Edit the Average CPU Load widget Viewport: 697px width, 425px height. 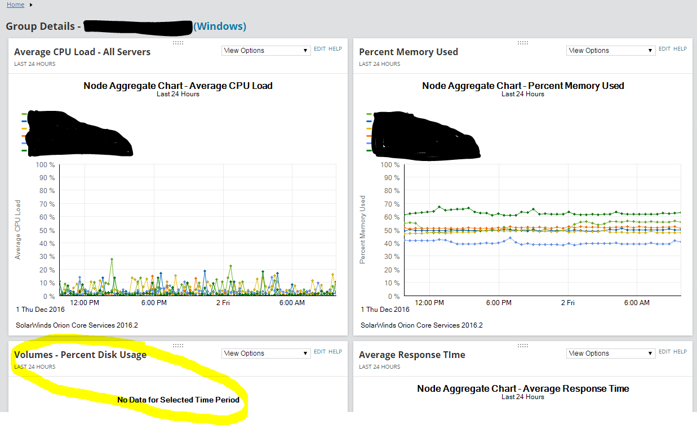[x=319, y=49]
